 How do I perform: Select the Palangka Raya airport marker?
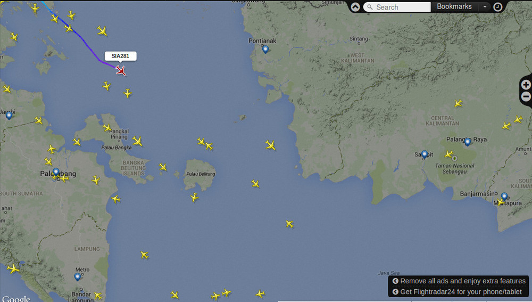468,142
